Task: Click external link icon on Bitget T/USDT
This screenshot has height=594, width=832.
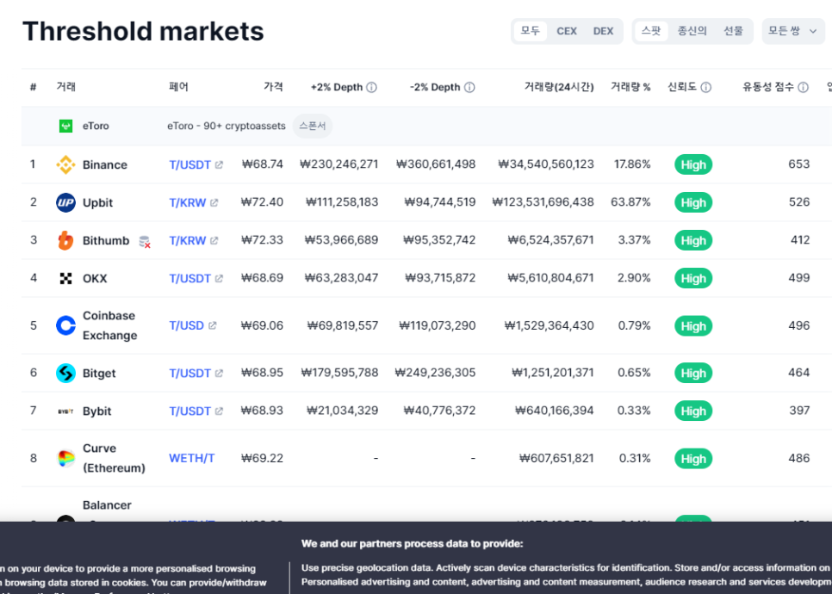Action: pyautogui.click(x=219, y=374)
